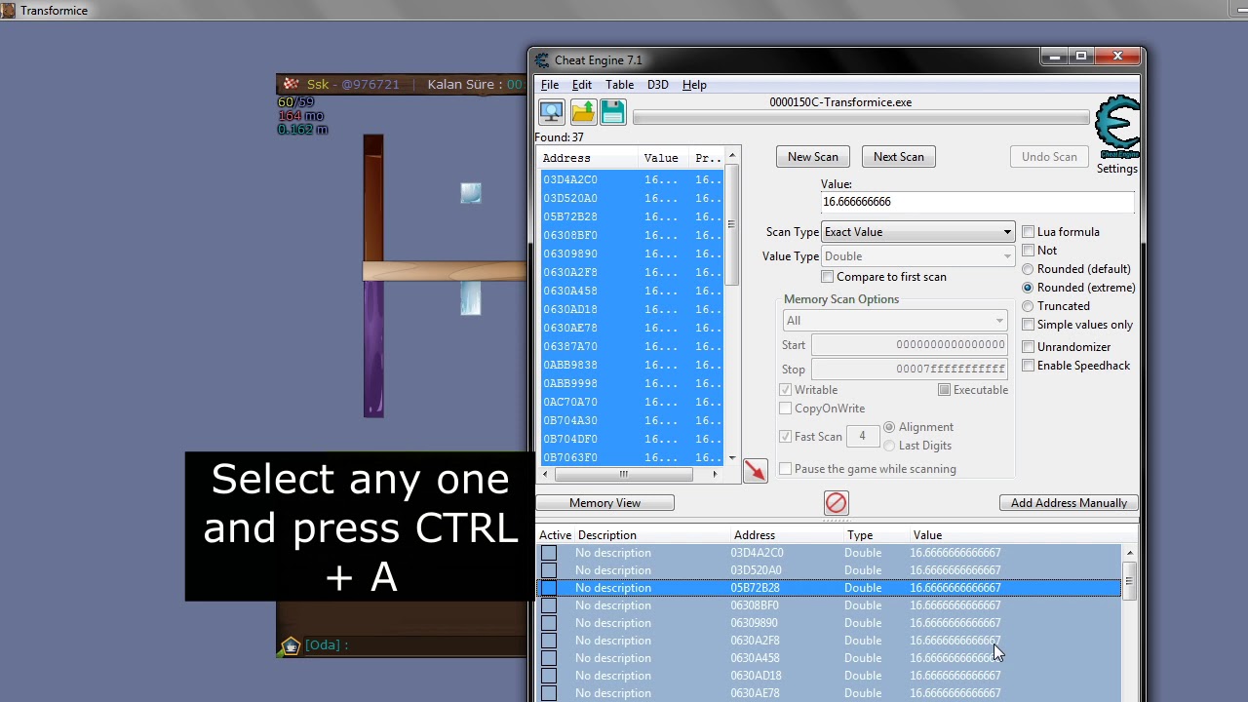Toggle the Writable checkbox
1248x702 pixels.
coord(785,390)
